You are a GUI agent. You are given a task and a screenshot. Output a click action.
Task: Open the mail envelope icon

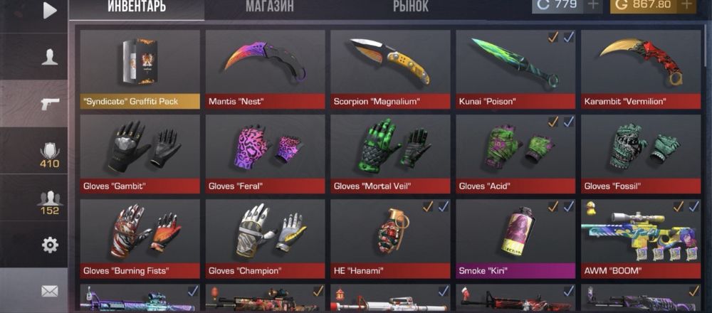point(50,291)
